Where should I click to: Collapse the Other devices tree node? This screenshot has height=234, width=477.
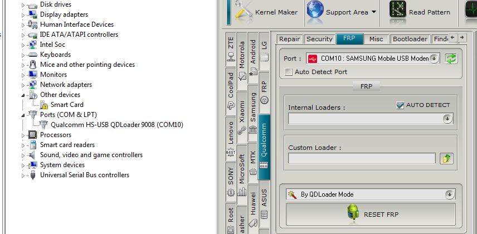[x=23, y=95]
